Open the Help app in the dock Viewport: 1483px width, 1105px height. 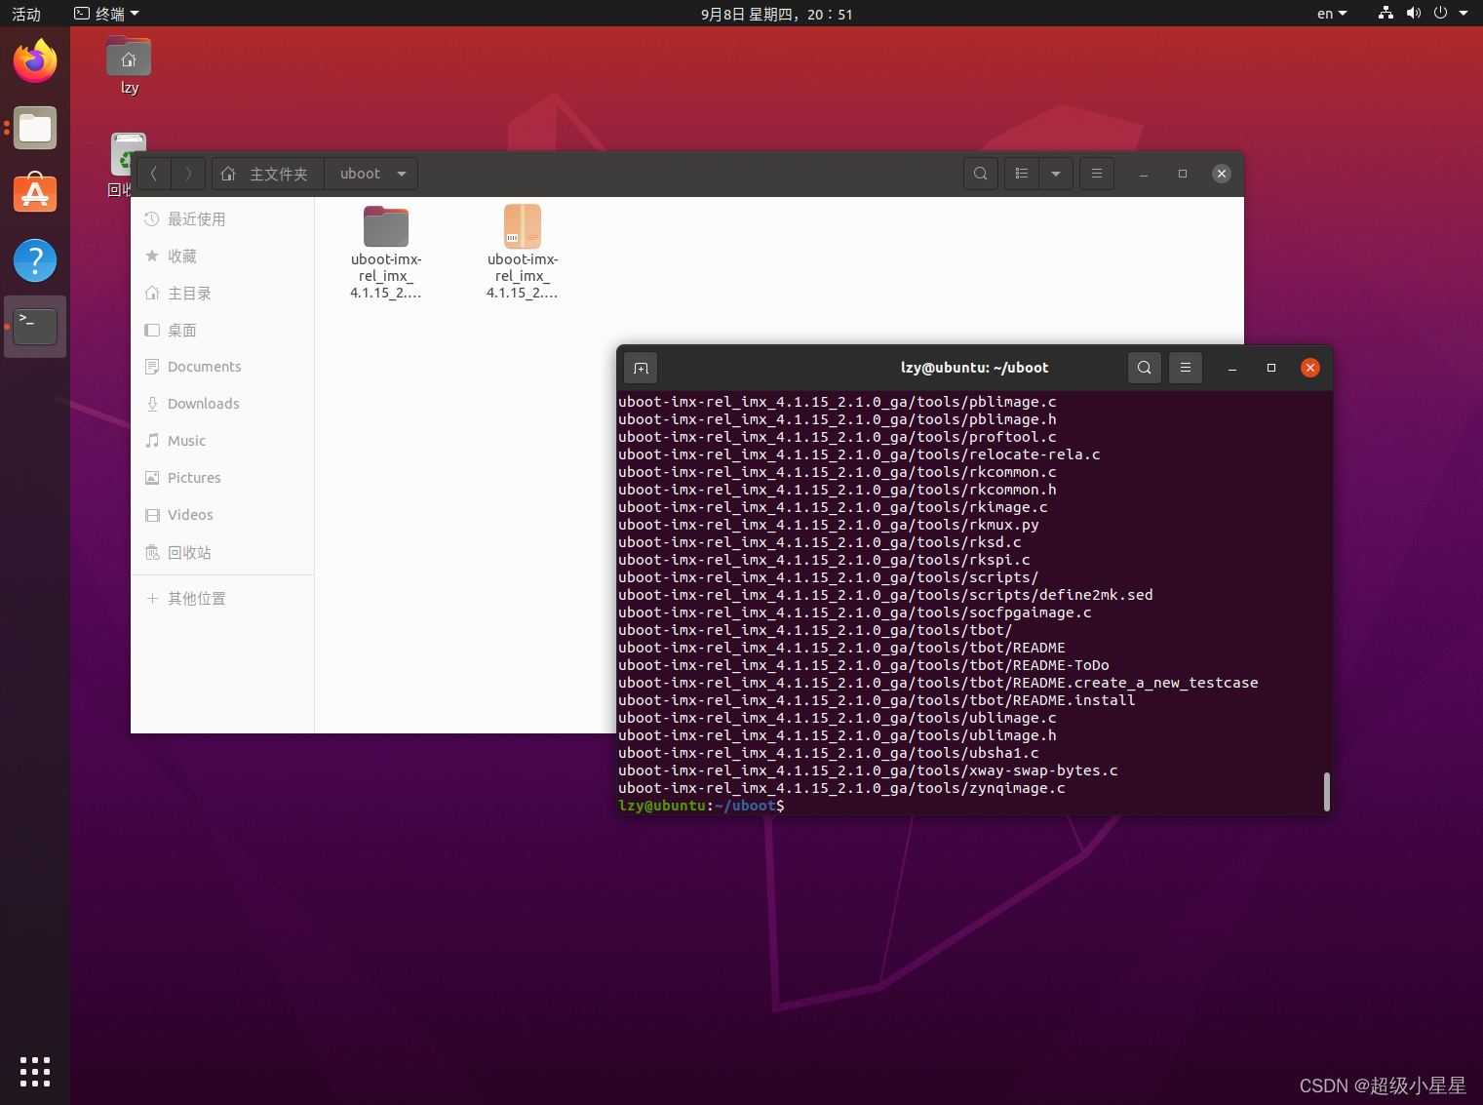pyautogui.click(x=35, y=260)
